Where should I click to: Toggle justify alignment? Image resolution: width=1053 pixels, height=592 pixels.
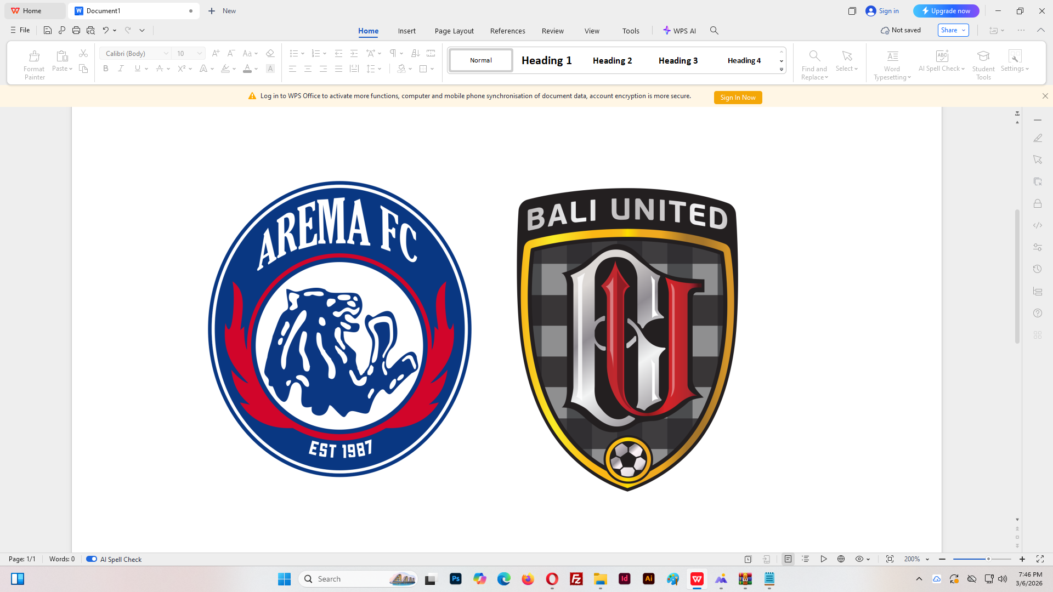pyautogui.click(x=338, y=69)
